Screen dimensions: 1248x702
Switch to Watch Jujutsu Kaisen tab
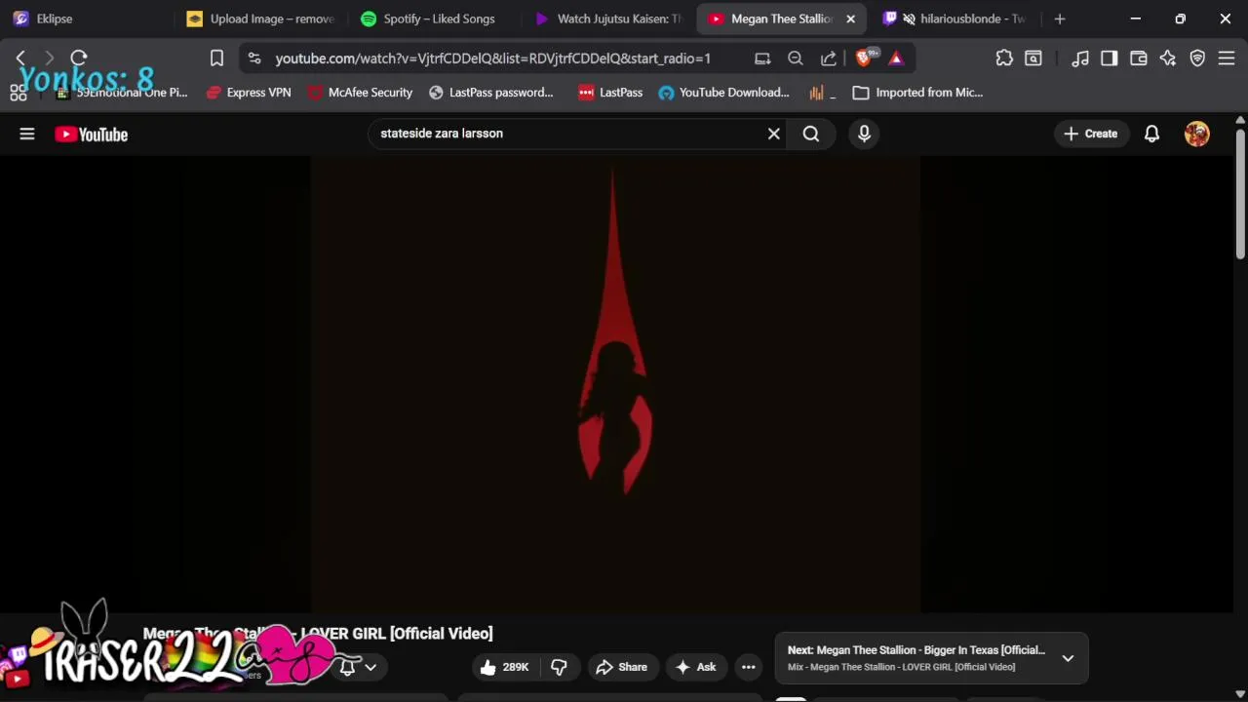click(609, 19)
